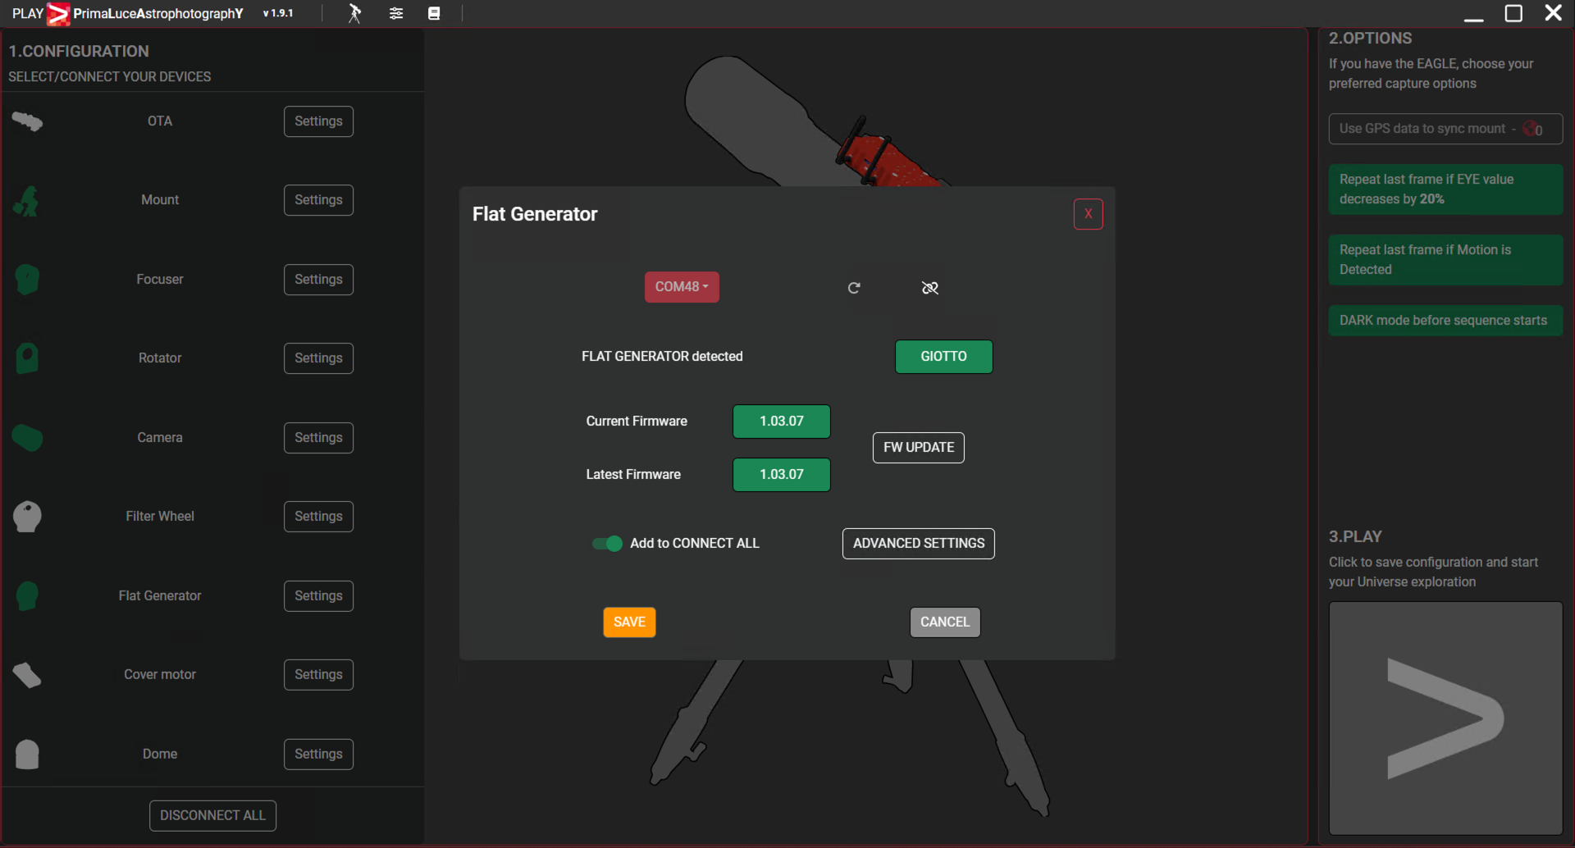Click the 'Flat Generator' device label
Viewport: 1575px width, 848px height.
(160, 596)
